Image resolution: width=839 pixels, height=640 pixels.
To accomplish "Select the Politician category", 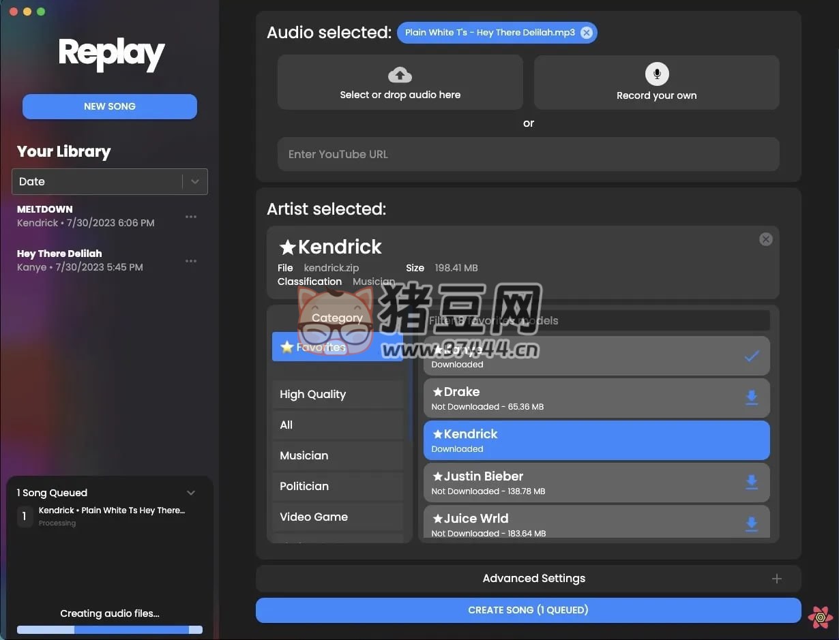I will pyautogui.click(x=338, y=487).
